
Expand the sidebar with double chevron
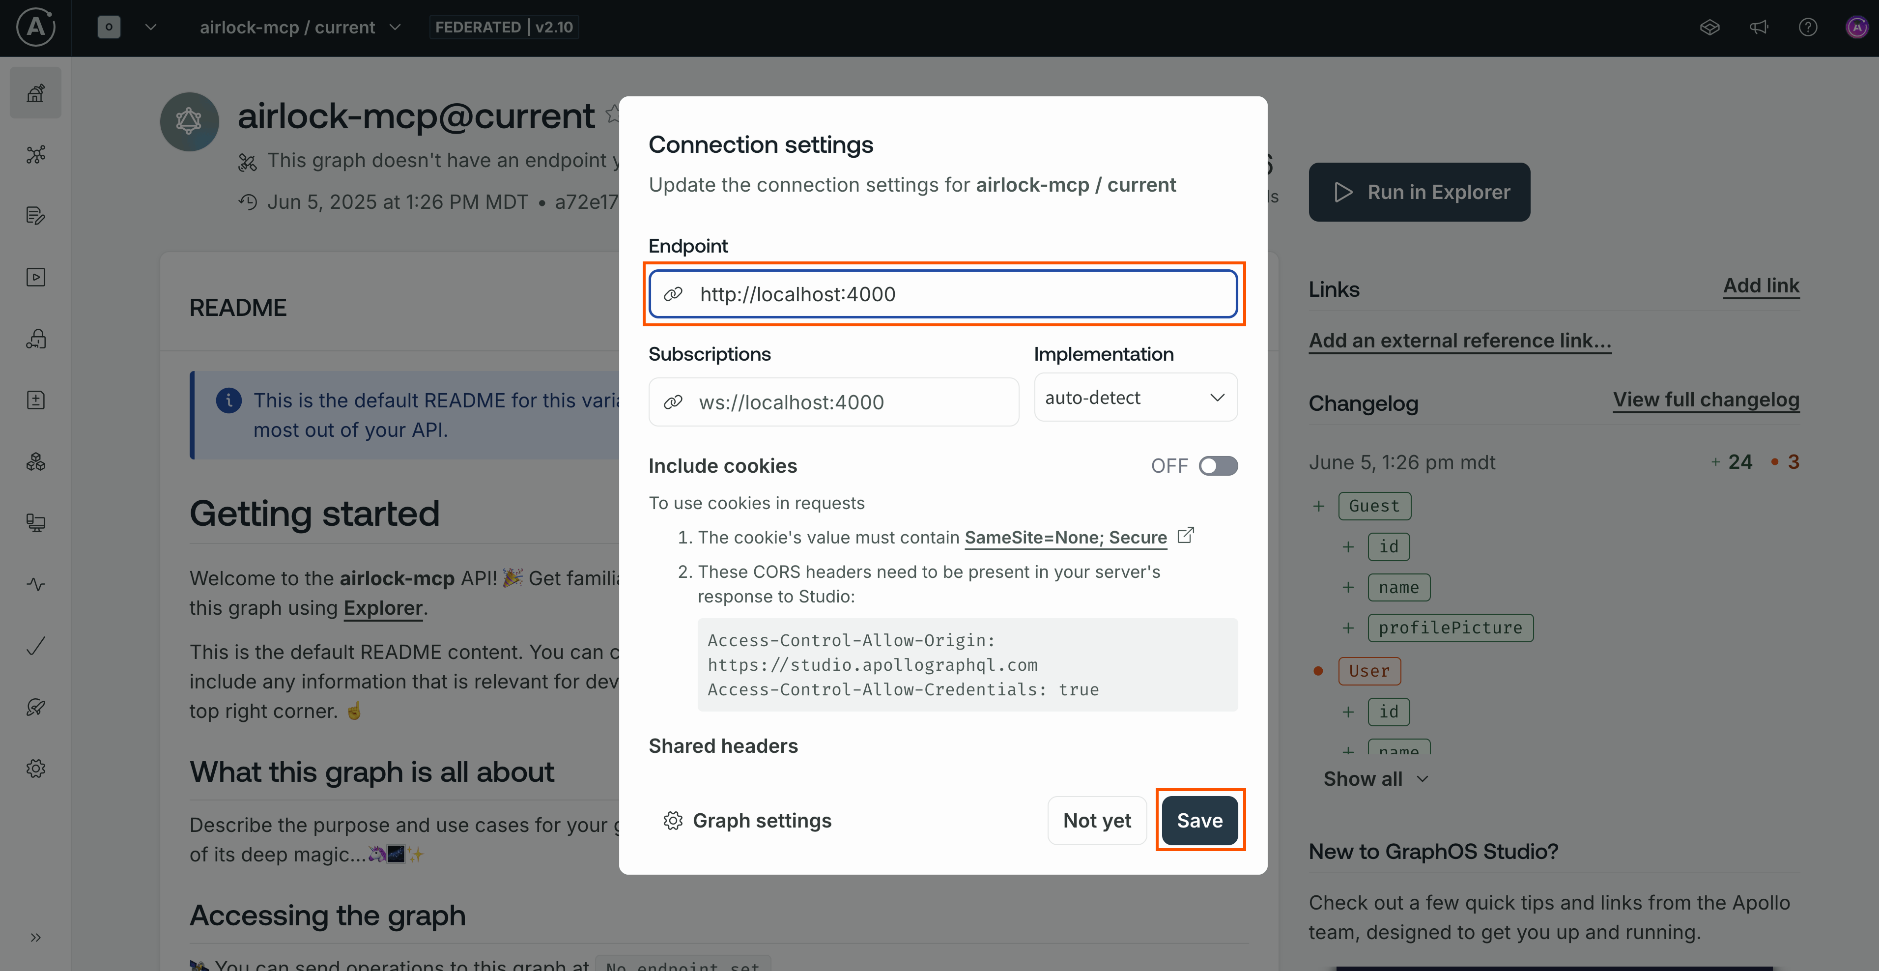[36, 938]
